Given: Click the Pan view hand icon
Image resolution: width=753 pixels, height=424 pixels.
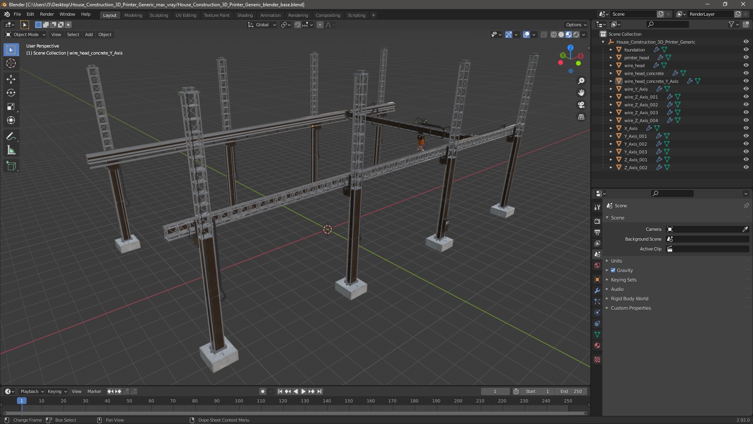Looking at the screenshot, I should pyautogui.click(x=581, y=93).
